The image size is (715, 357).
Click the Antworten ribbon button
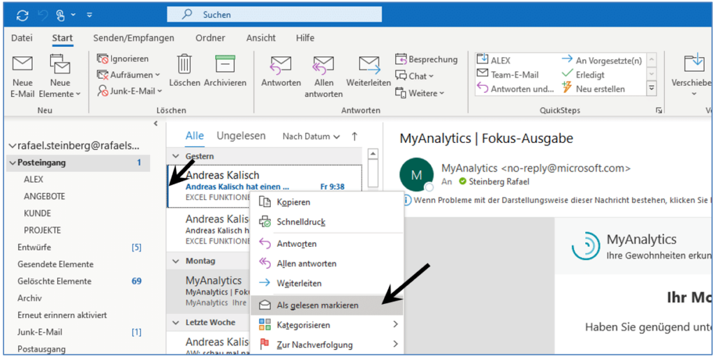281,72
